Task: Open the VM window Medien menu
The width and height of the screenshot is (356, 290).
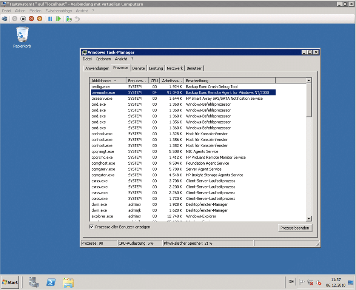Action: click(35, 11)
